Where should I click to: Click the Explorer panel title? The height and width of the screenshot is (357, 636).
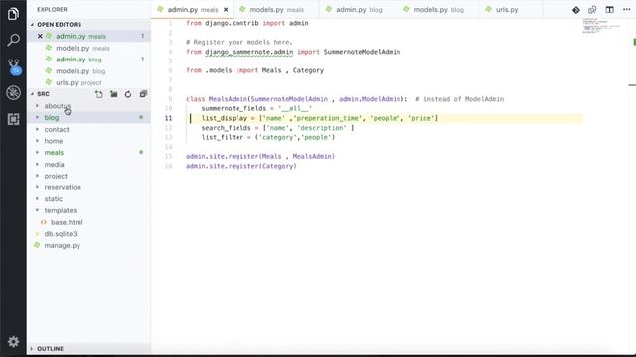52,9
